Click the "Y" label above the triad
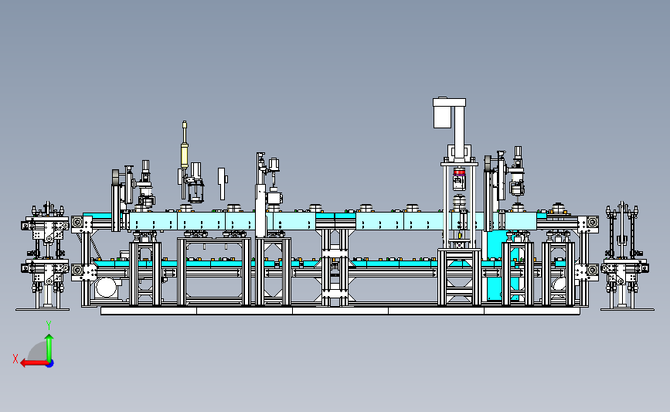Image resolution: width=670 pixels, height=412 pixels. point(49,325)
